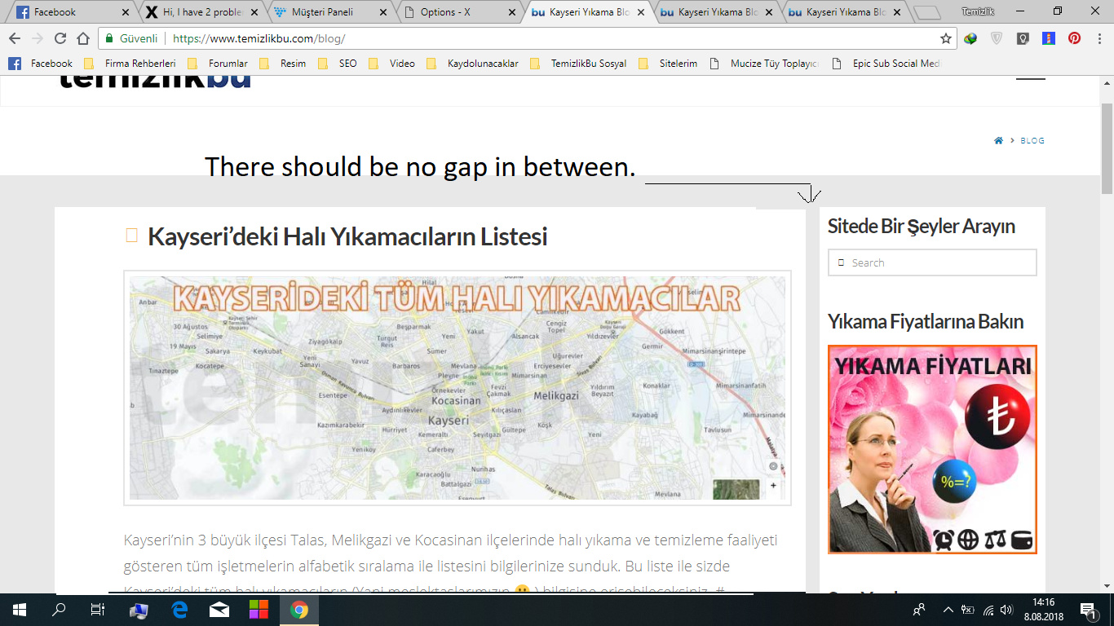This screenshot has height=626, width=1114.
Task: Open the browser home page icon
Action: pyautogui.click(x=82, y=38)
